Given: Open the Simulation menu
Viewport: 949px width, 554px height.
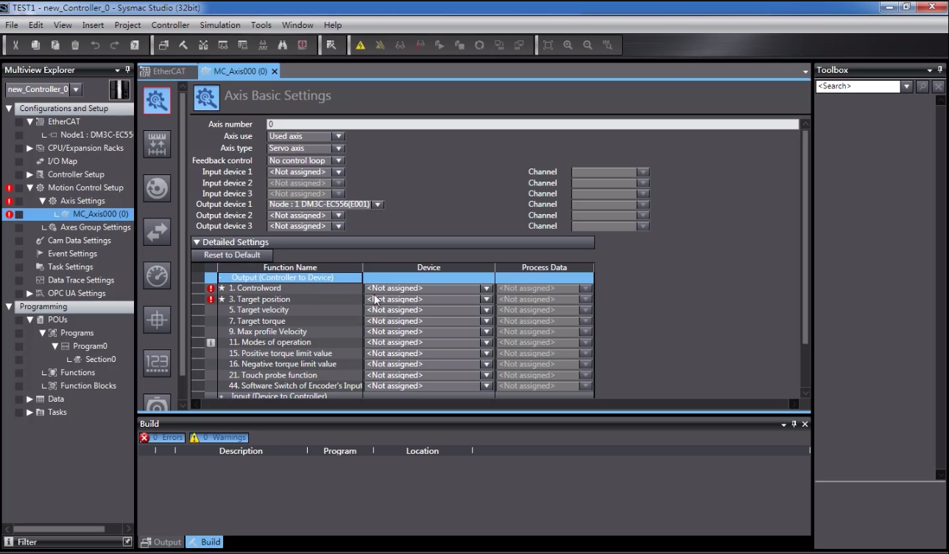Looking at the screenshot, I should (x=219, y=25).
